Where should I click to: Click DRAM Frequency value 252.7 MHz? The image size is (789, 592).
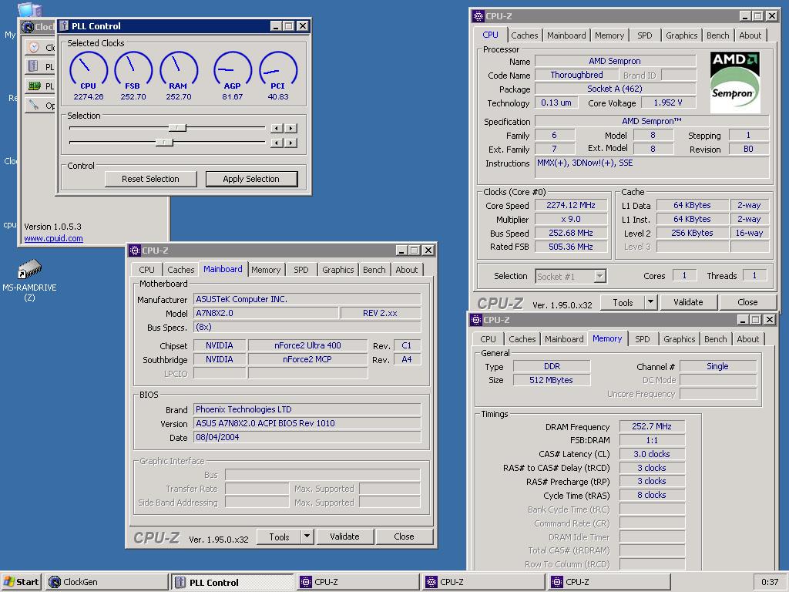[x=652, y=426]
